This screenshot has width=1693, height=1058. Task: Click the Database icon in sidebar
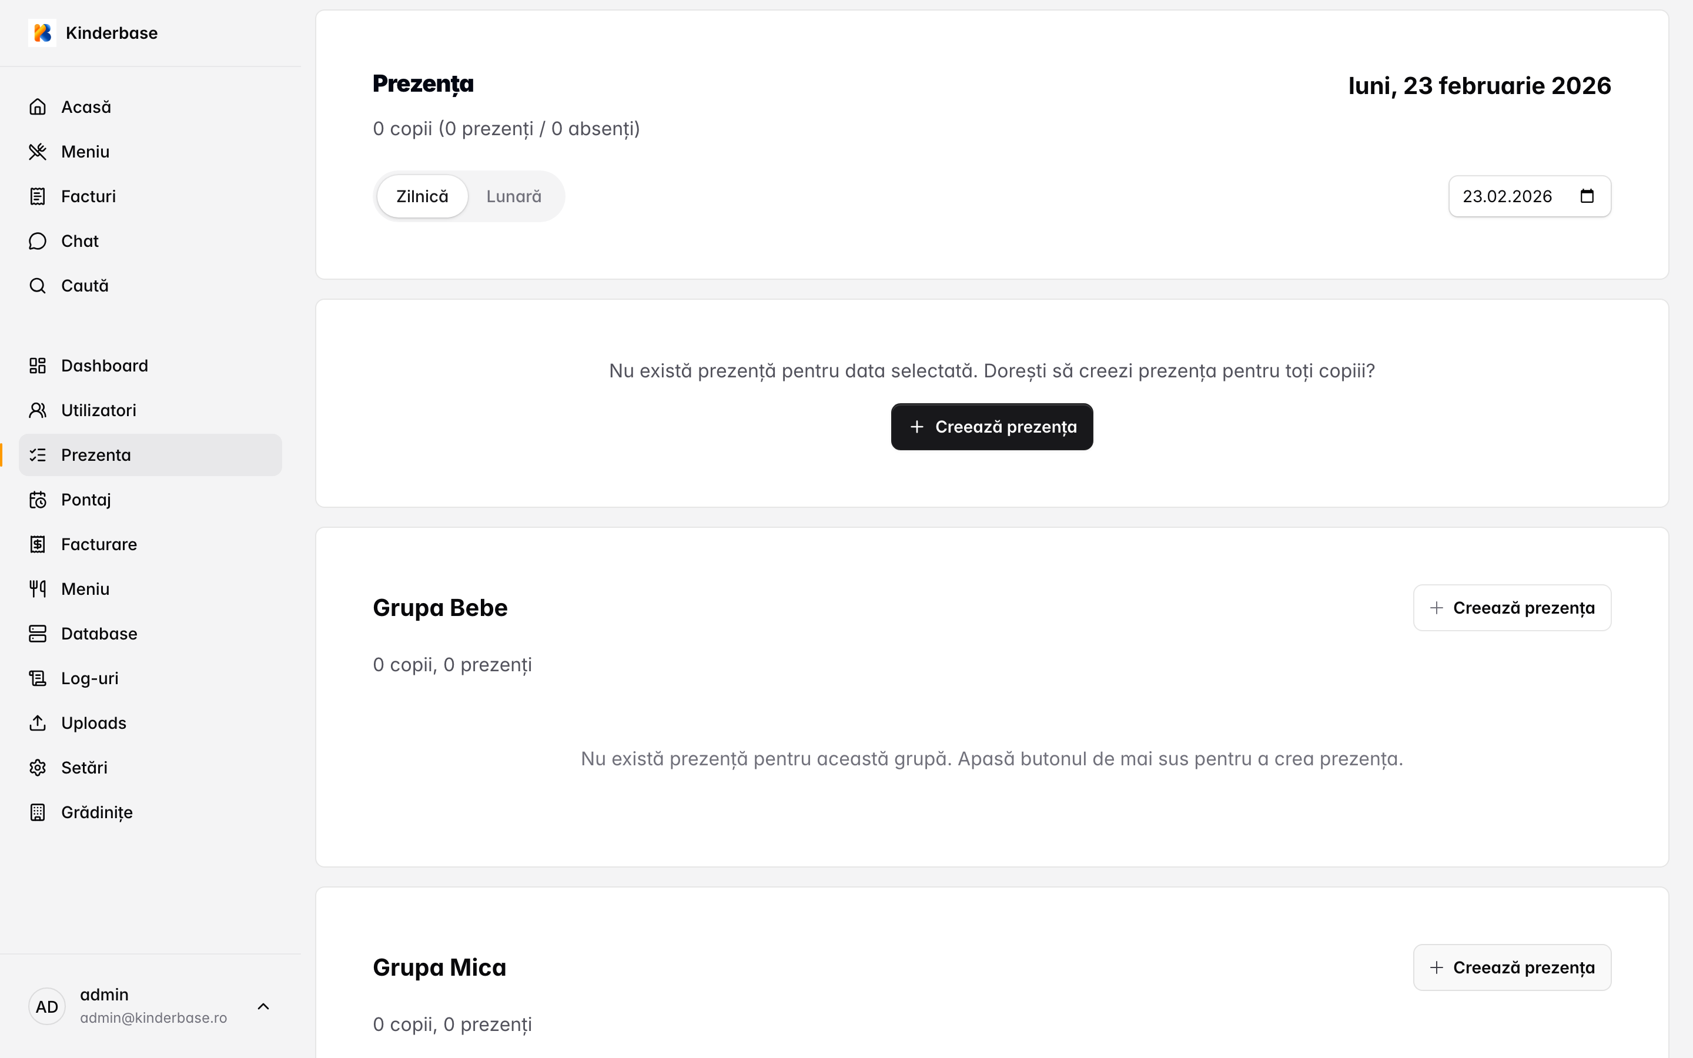tap(38, 634)
